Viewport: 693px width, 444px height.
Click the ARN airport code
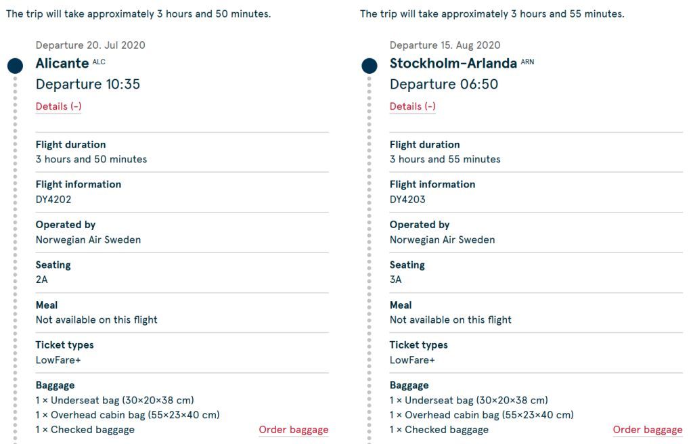(x=527, y=62)
